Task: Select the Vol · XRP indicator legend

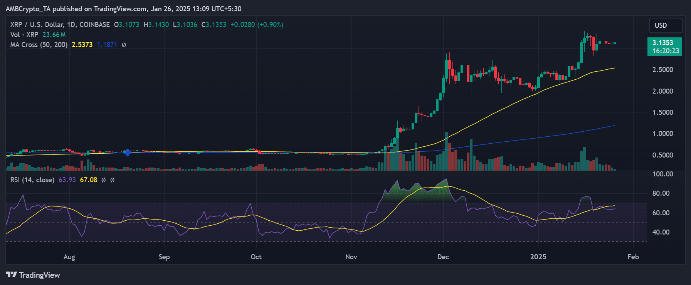Action: pos(24,35)
